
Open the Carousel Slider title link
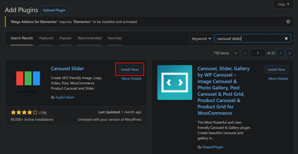coord(68,68)
